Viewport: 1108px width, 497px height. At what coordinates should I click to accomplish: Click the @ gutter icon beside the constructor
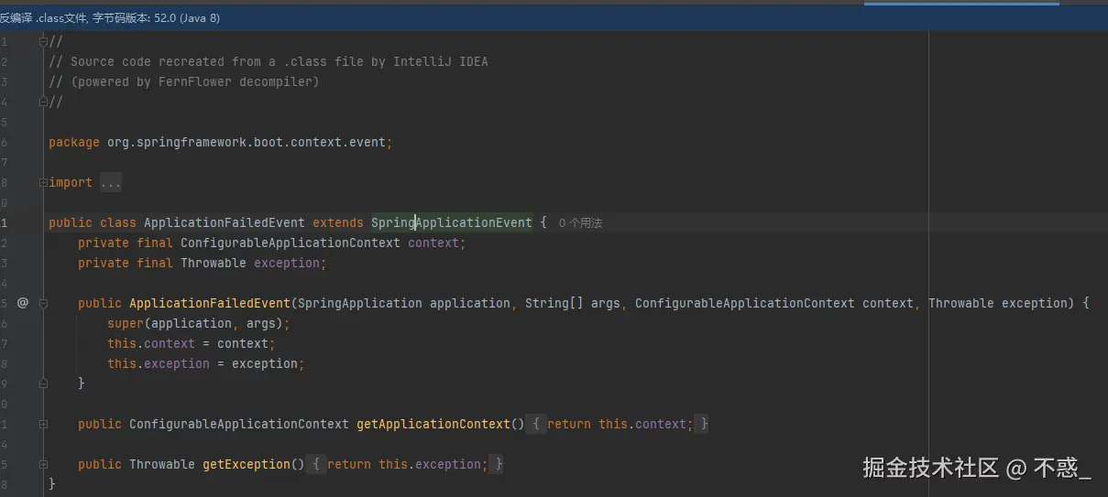23,303
